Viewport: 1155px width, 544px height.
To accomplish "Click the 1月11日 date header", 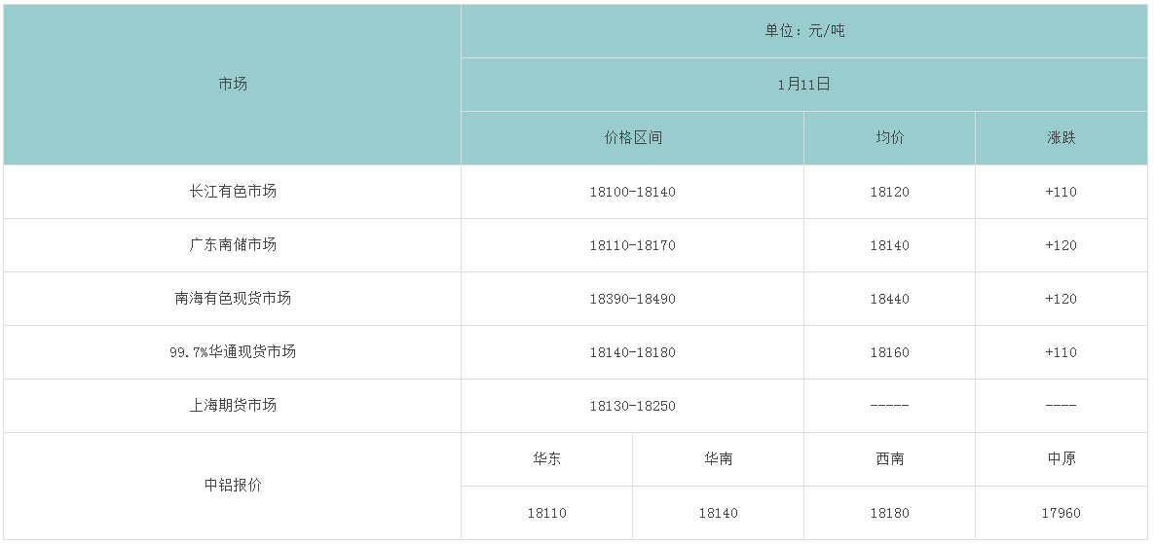I will [804, 85].
